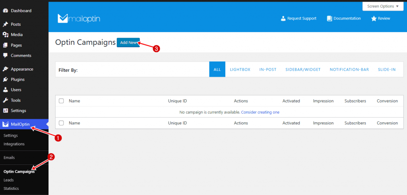The height and width of the screenshot is (195, 407).
Task: Click the Review link in header
Action: [381, 18]
